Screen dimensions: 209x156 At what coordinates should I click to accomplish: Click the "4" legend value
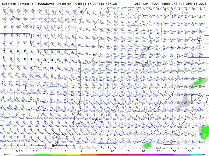click(x=81, y=151)
